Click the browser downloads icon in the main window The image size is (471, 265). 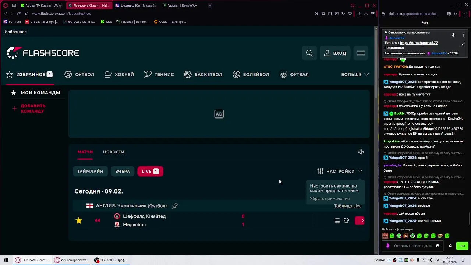pyautogui.click(x=366, y=14)
